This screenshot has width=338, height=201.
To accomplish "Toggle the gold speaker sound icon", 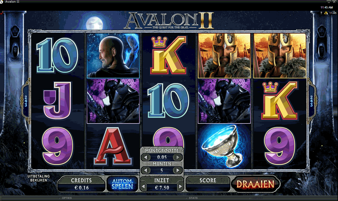I will [326, 13].
